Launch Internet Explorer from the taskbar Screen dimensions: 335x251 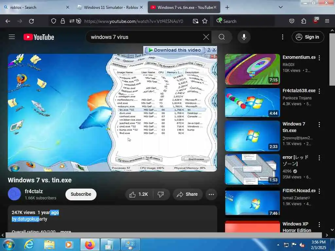pos(29,244)
